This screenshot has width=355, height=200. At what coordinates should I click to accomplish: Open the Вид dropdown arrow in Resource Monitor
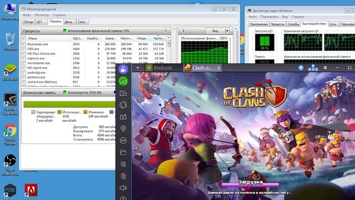227,31
